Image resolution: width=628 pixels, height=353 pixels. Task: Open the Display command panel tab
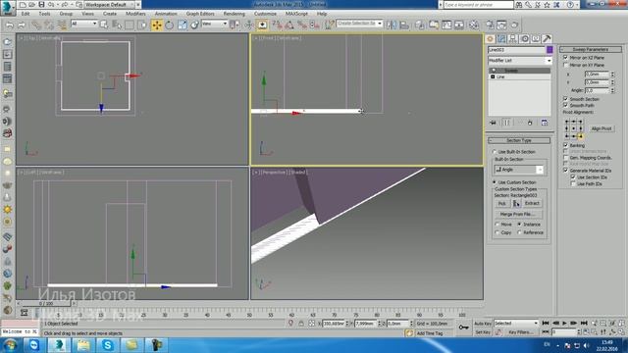pyautogui.click(x=536, y=38)
